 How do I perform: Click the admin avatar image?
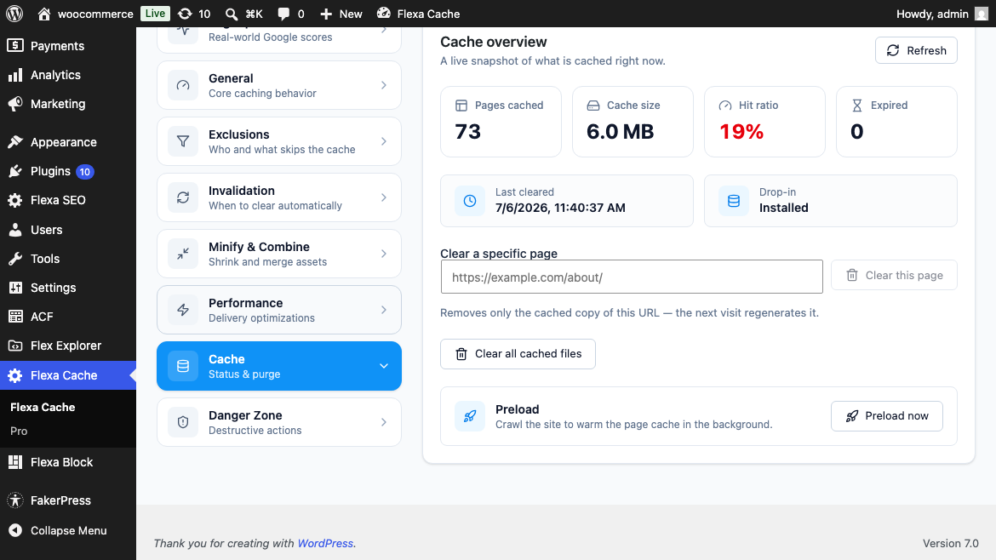(982, 14)
